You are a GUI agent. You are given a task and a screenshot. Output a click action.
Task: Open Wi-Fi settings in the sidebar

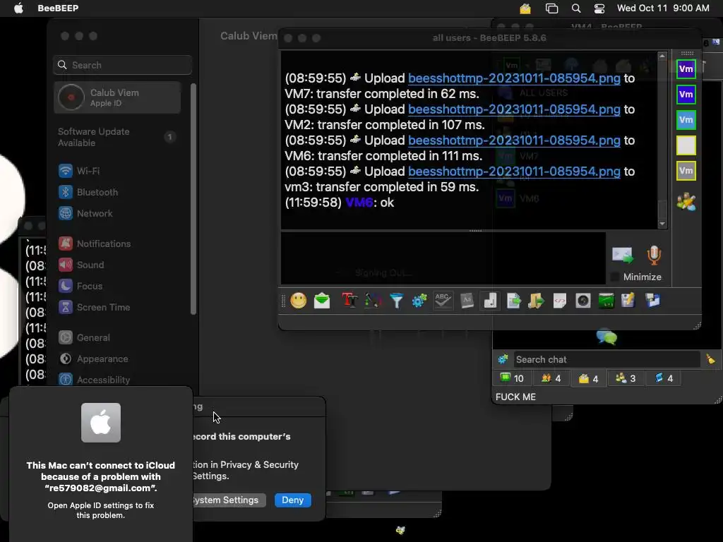pos(117,171)
